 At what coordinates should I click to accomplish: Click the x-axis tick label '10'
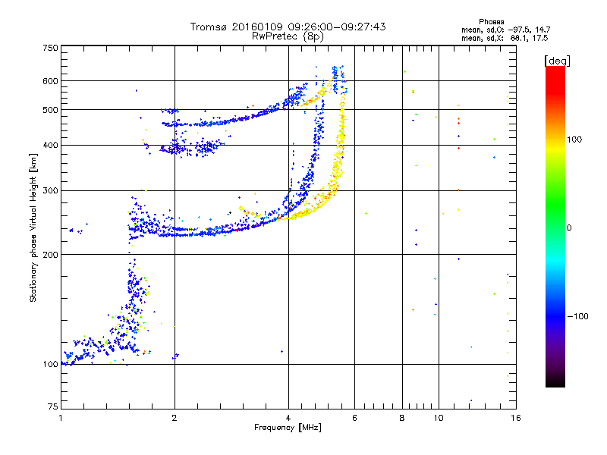point(439,418)
